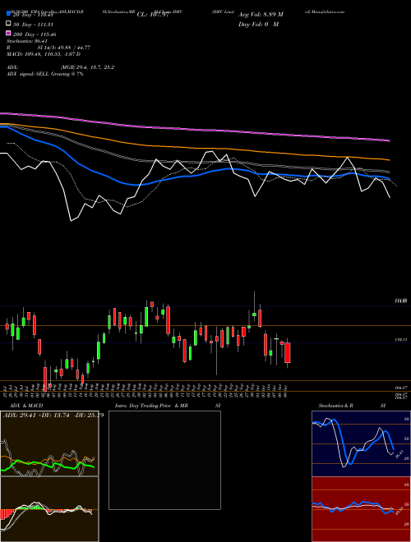This screenshot has height=542, width=411.
Task: Click the 'CL: 107.97' closing price label
Action: [153, 15]
